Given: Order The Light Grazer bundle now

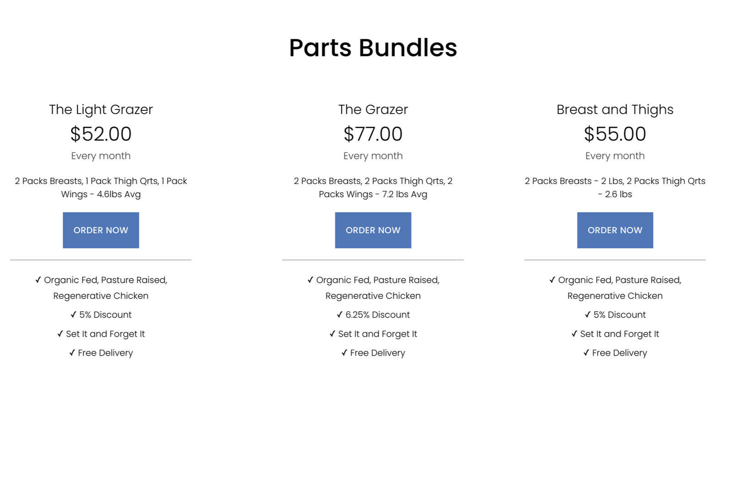Looking at the screenshot, I should (x=101, y=230).
